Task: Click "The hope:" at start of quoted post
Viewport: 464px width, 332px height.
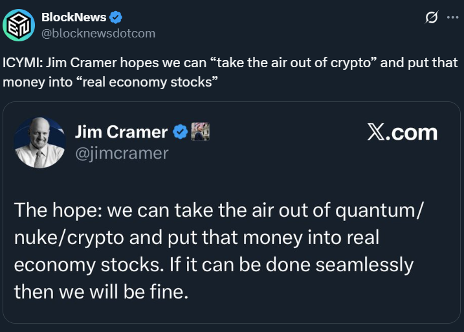Action: coord(56,209)
